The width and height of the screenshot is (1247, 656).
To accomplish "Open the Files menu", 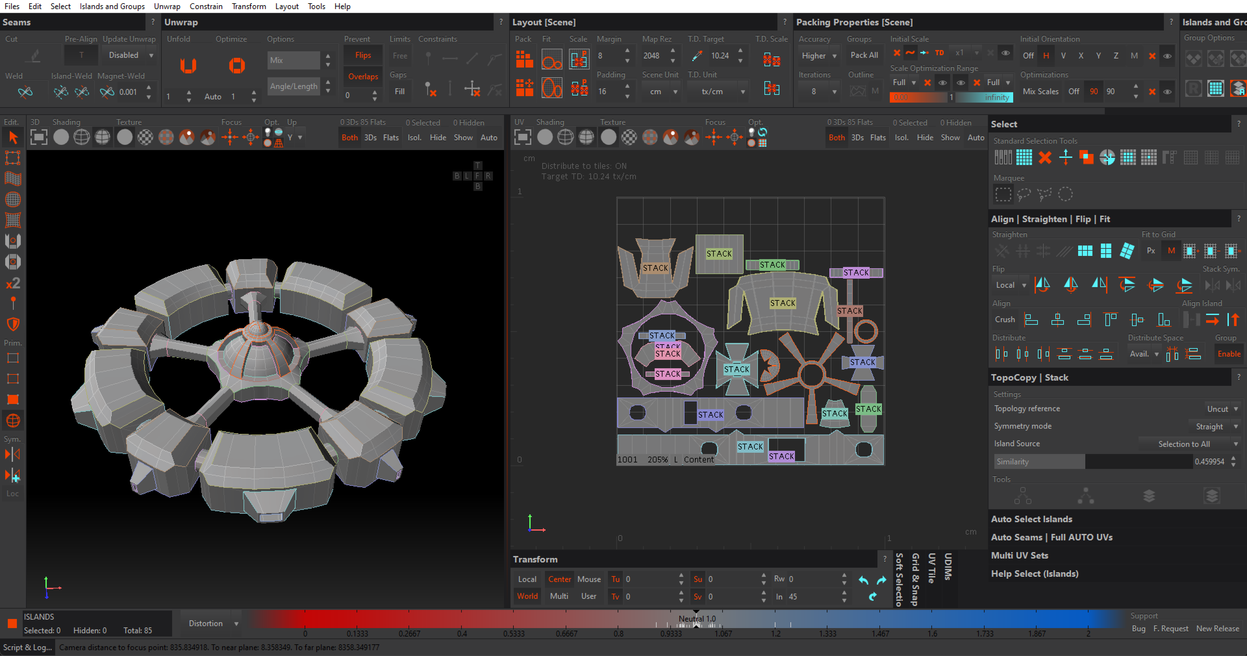I will pyautogui.click(x=12, y=6).
